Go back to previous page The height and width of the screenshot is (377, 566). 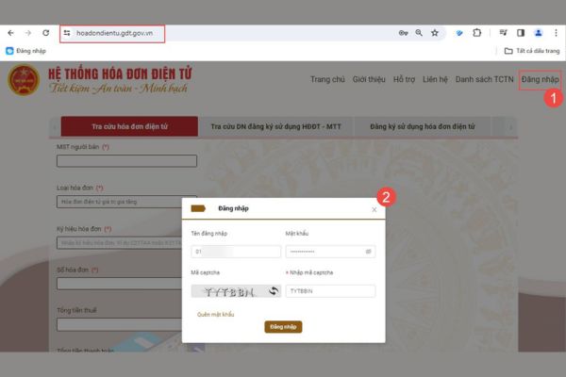[x=10, y=33]
